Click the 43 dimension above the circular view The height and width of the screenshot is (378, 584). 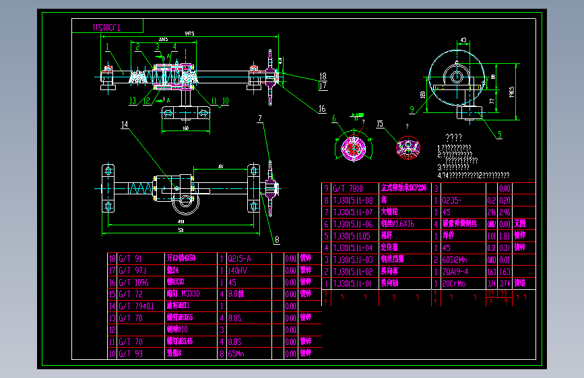click(463, 40)
